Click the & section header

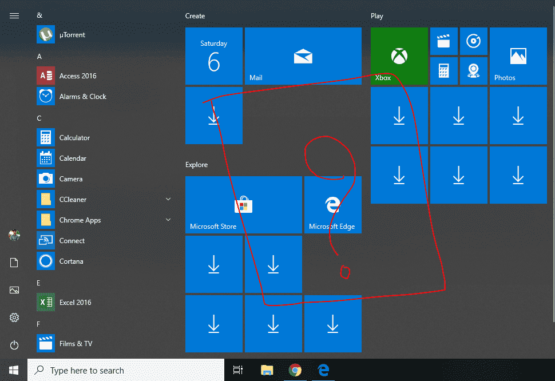[x=39, y=15]
